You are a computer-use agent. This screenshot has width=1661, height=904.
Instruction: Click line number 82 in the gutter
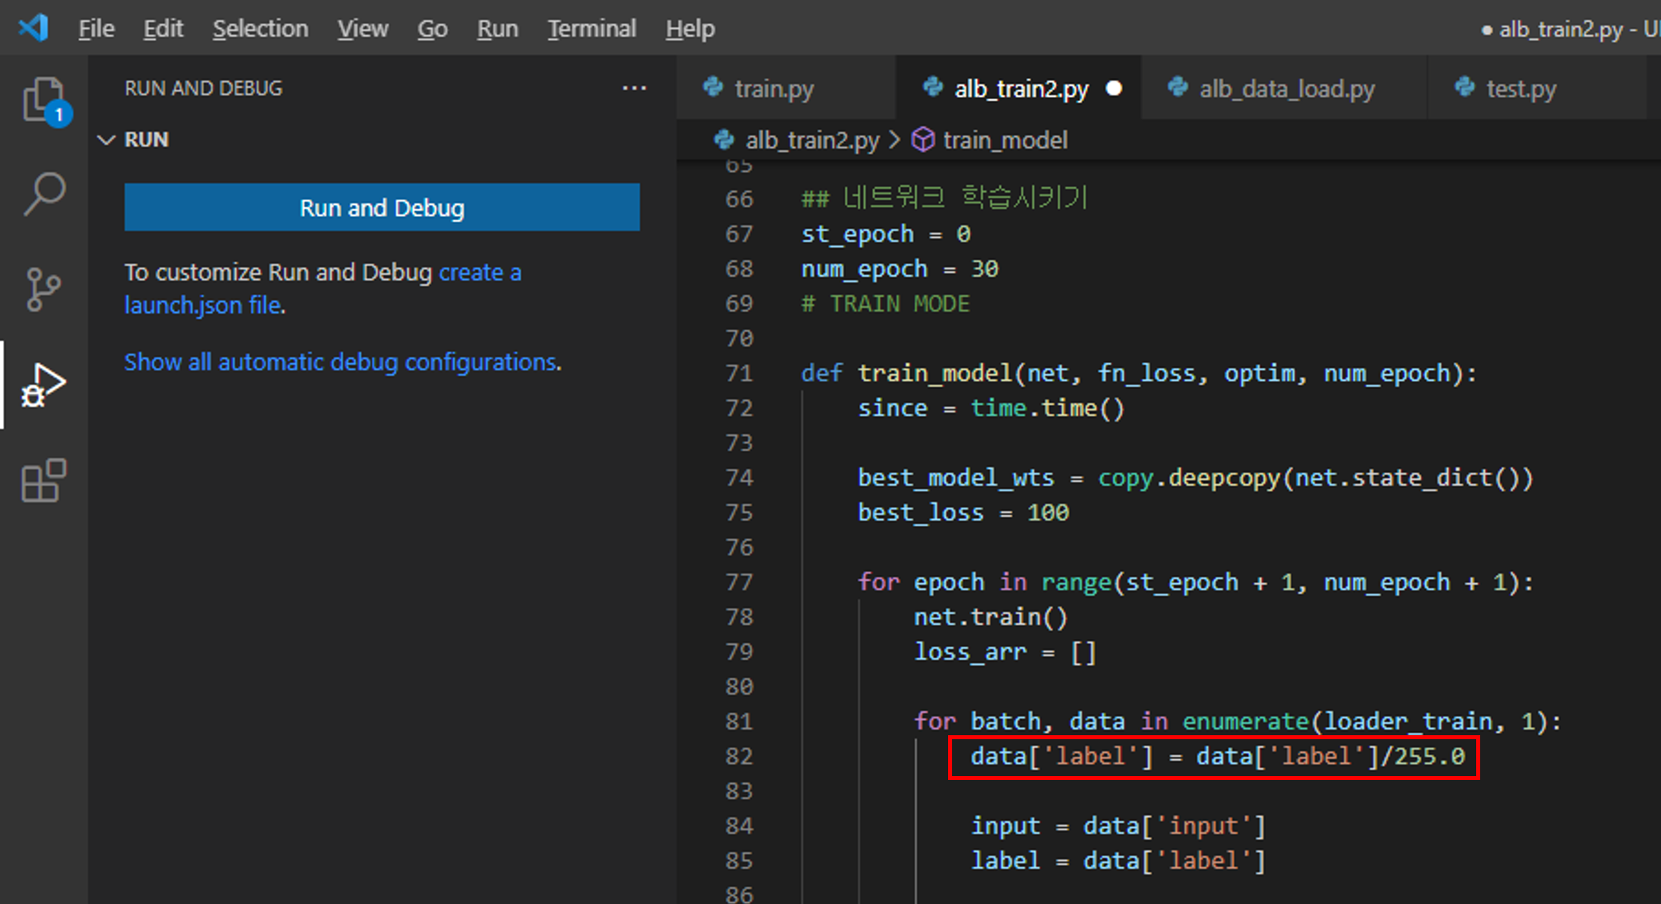[738, 756]
